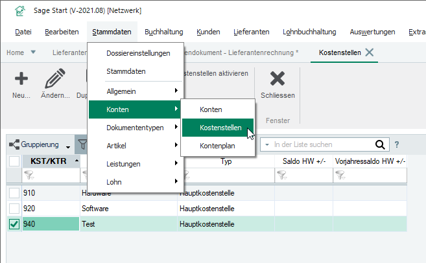Viewport: 426px width, 263px height.
Task: Expand the Lohn submenu
Action: tap(176, 181)
